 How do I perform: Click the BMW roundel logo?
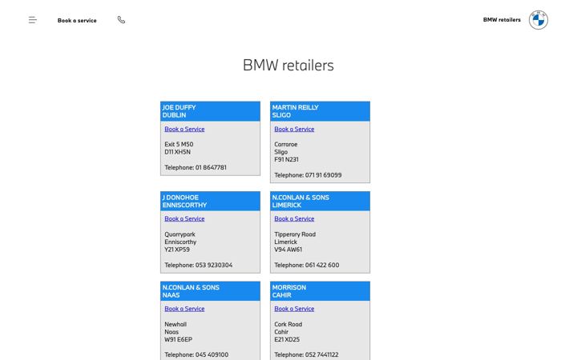pos(539,20)
